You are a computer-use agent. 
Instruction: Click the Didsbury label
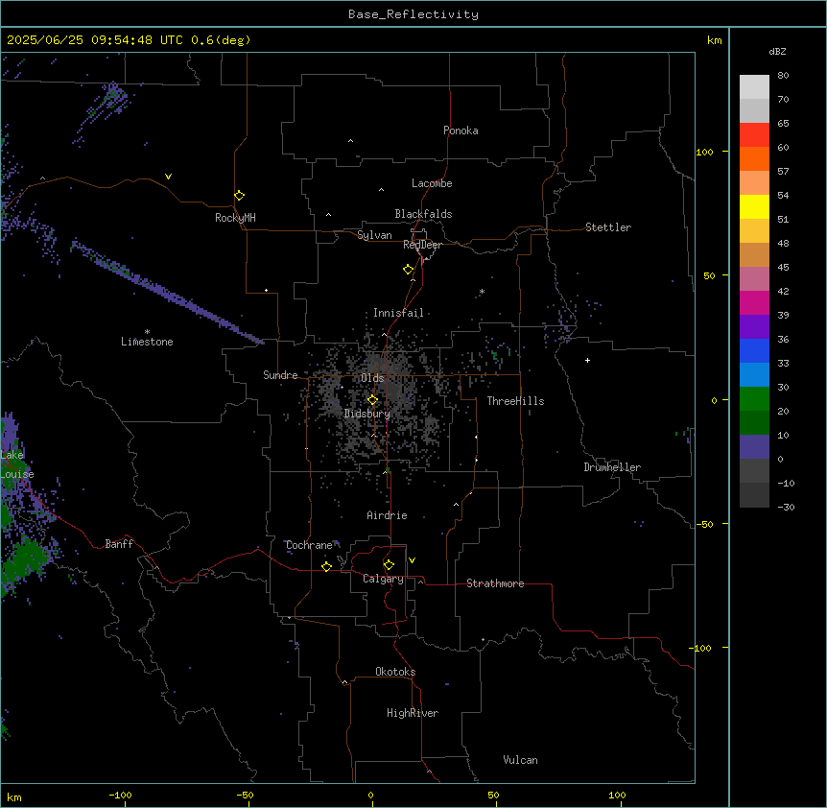pyautogui.click(x=367, y=414)
